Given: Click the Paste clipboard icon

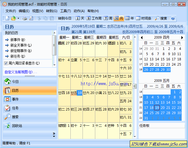Looking at the screenshot, I should [52, 18].
